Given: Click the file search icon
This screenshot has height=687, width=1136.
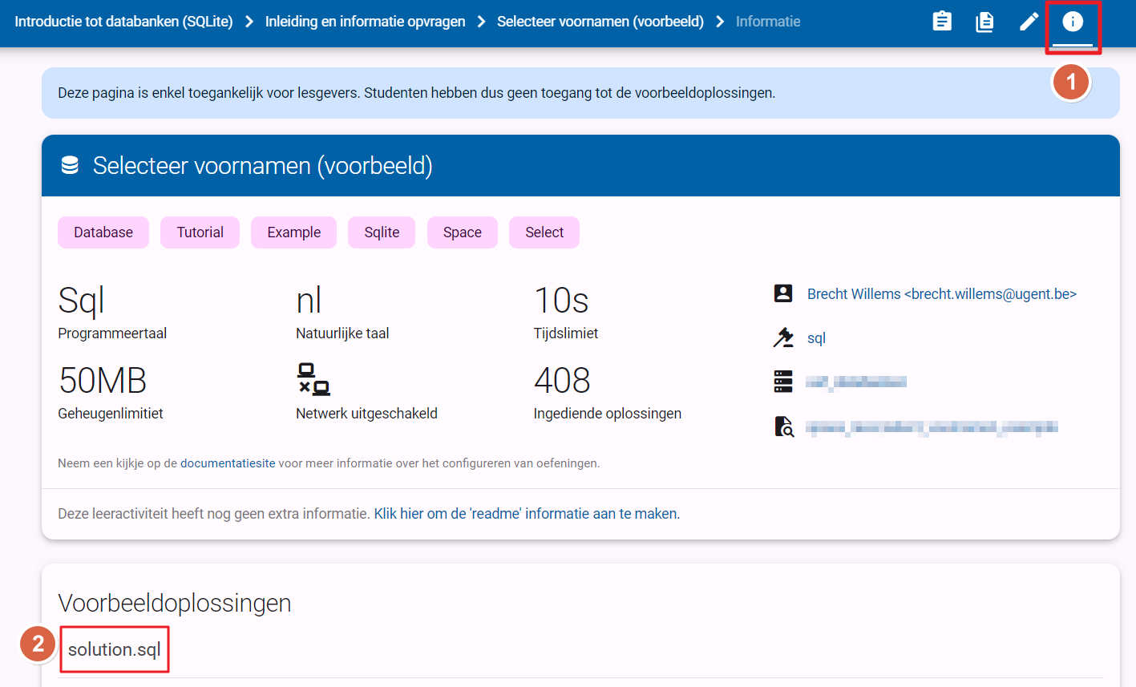Looking at the screenshot, I should coord(783,426).
